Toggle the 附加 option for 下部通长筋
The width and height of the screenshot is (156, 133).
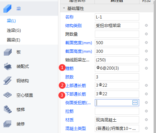[146, 94]
